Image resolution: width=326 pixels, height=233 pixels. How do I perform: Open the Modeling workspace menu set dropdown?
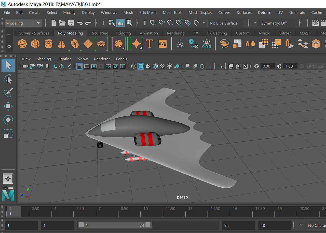tap(23, 23)
